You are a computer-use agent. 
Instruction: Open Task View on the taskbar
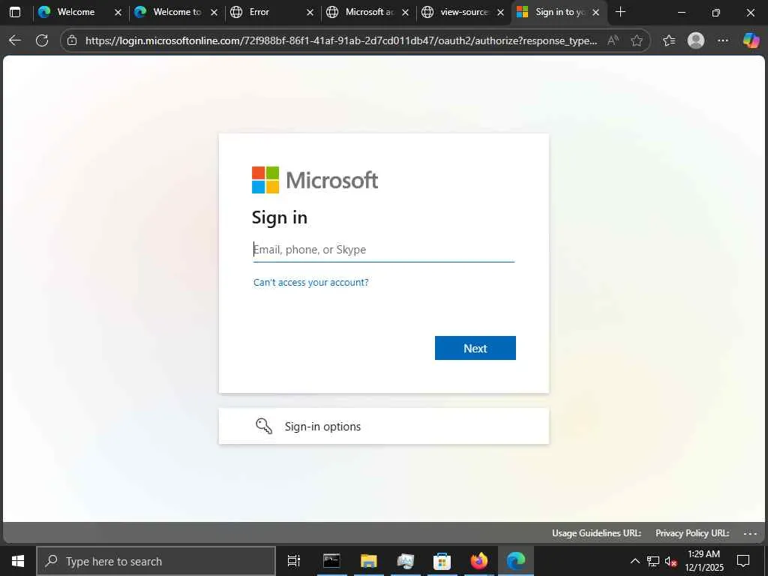[x=294, y=561]
